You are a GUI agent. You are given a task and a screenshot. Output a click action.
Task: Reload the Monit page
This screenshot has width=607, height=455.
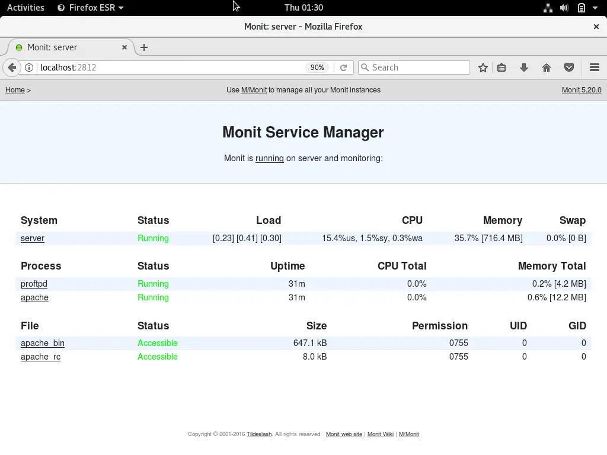pyautogui.click(x=344, y=67)
